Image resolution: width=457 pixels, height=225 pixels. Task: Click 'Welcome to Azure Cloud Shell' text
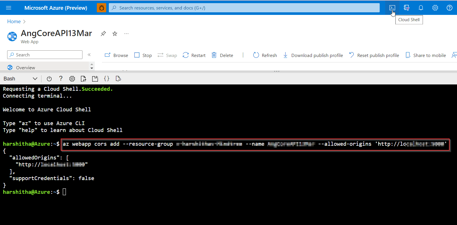click(47, 110)
